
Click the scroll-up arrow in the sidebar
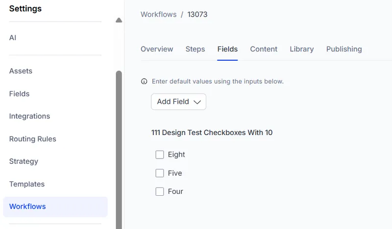click(x=119, y=20)
